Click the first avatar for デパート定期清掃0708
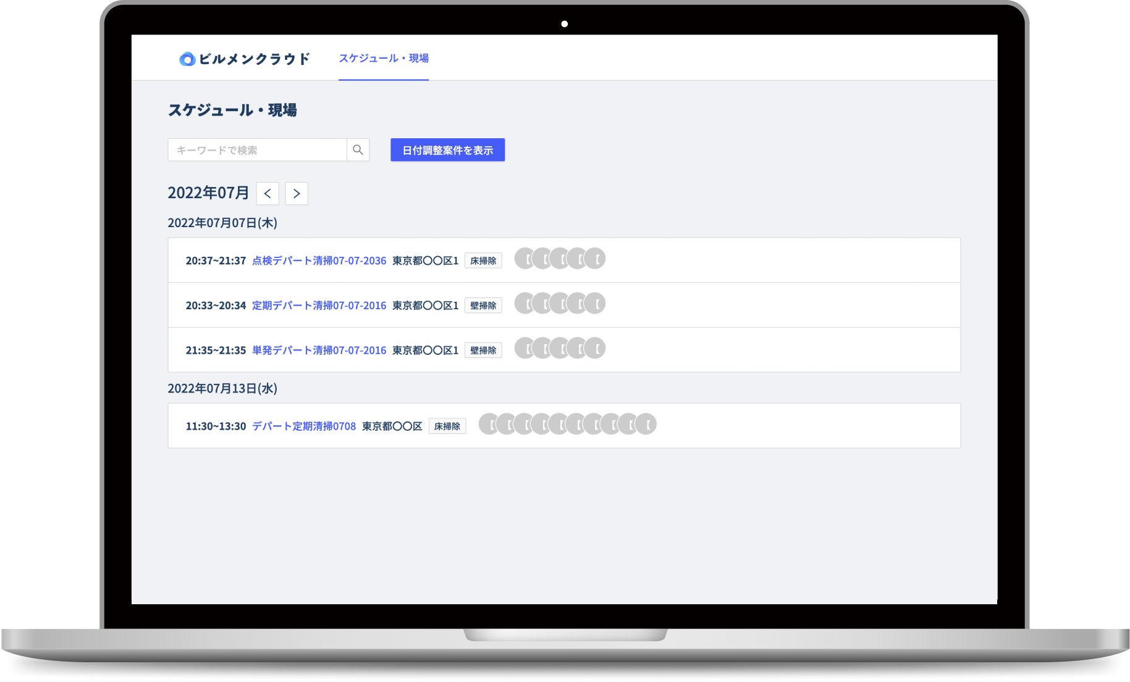Viewport: 1130px width, 682px height. pos(489,424)
